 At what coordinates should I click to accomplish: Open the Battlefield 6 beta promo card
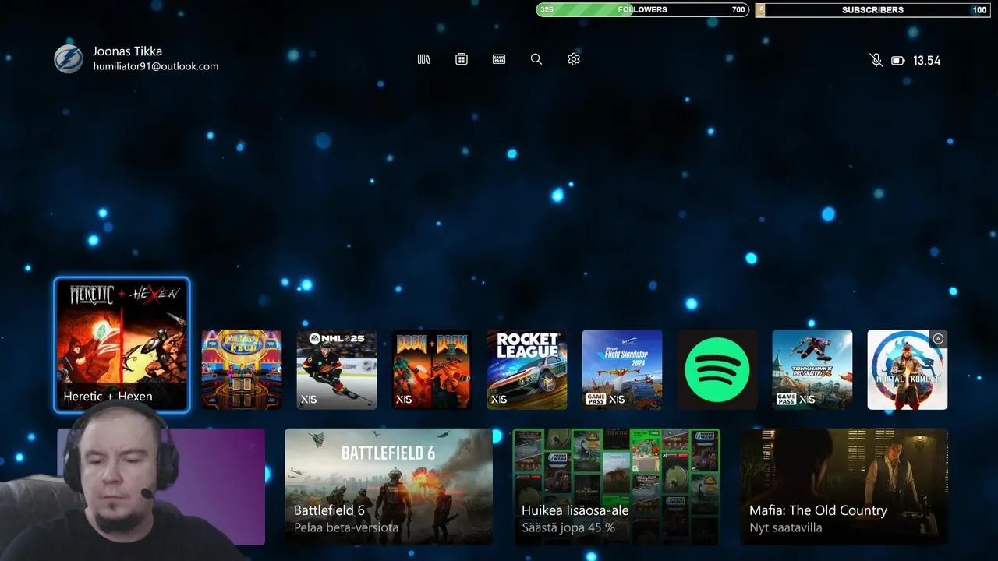click(388, 486)
